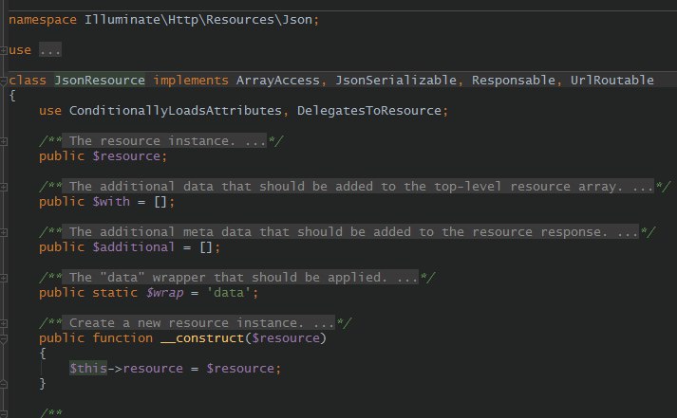Click the JsonSerializable interface name
This screenshot has width=677, height=418.
coord(396,81)
